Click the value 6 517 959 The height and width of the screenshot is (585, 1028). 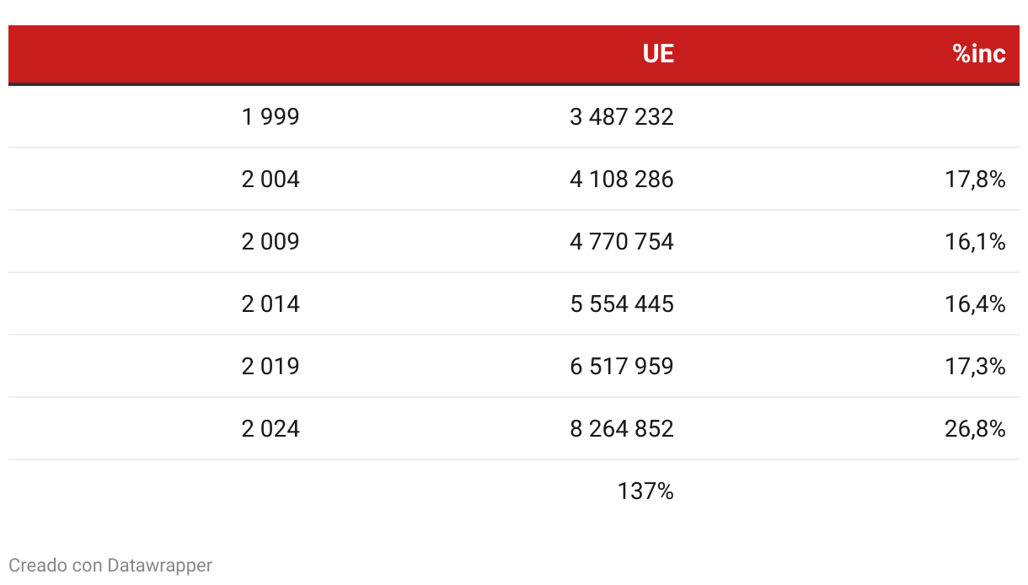coord(621,367)
